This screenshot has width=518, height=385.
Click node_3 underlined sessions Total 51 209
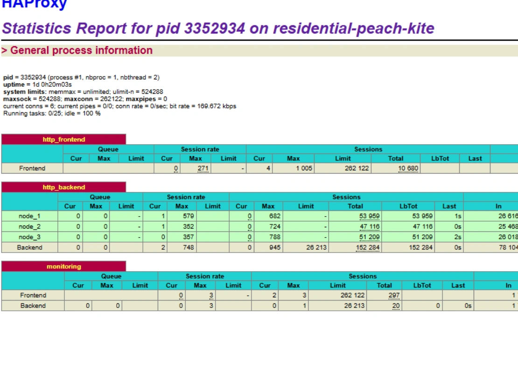tap(370, 237)
